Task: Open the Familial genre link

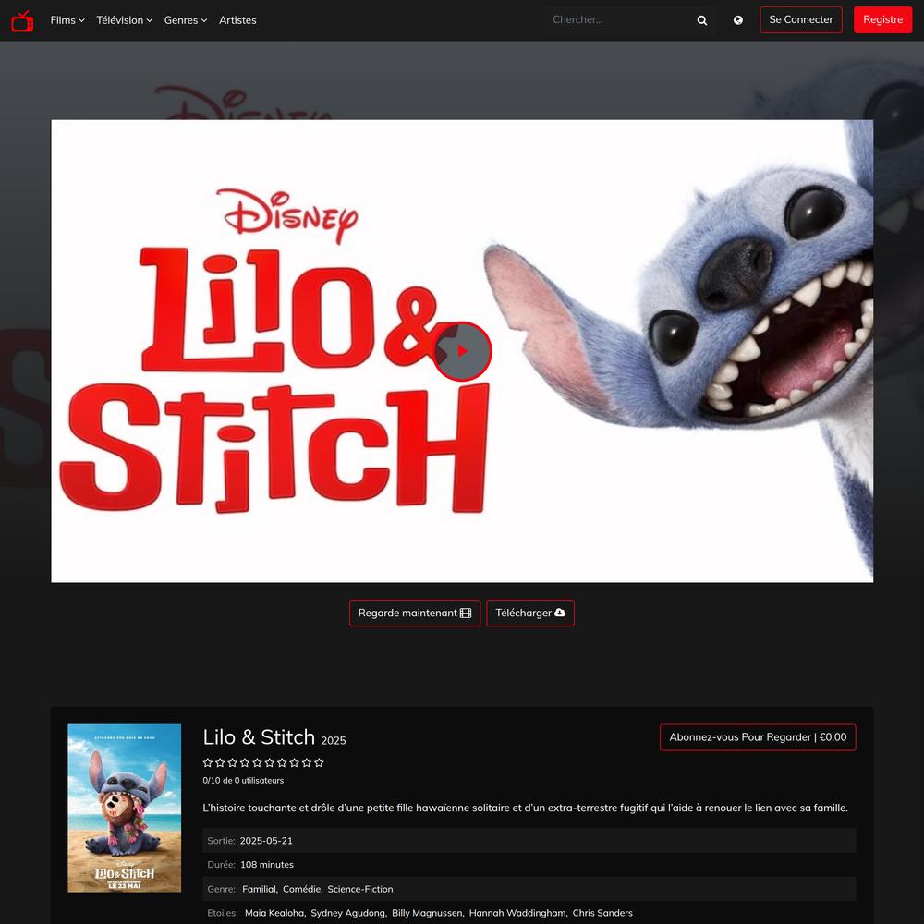Action: pos(260,889)
